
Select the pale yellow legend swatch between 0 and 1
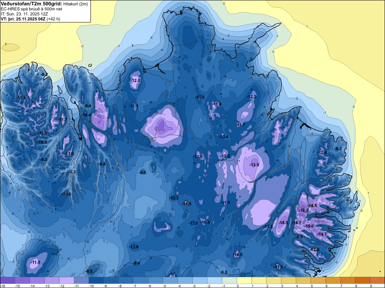[244, 280]
